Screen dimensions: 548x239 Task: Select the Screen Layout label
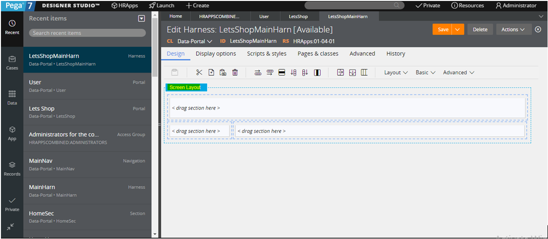click(x=186, y=87)
